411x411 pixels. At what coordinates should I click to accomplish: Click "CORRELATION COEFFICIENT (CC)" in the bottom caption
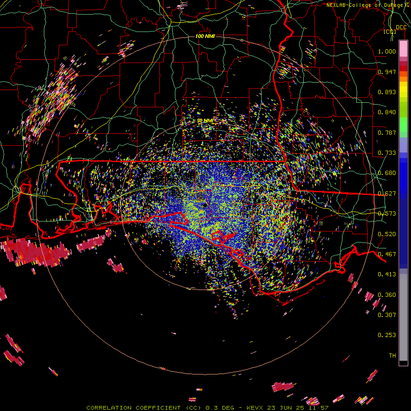coord(144,408)
